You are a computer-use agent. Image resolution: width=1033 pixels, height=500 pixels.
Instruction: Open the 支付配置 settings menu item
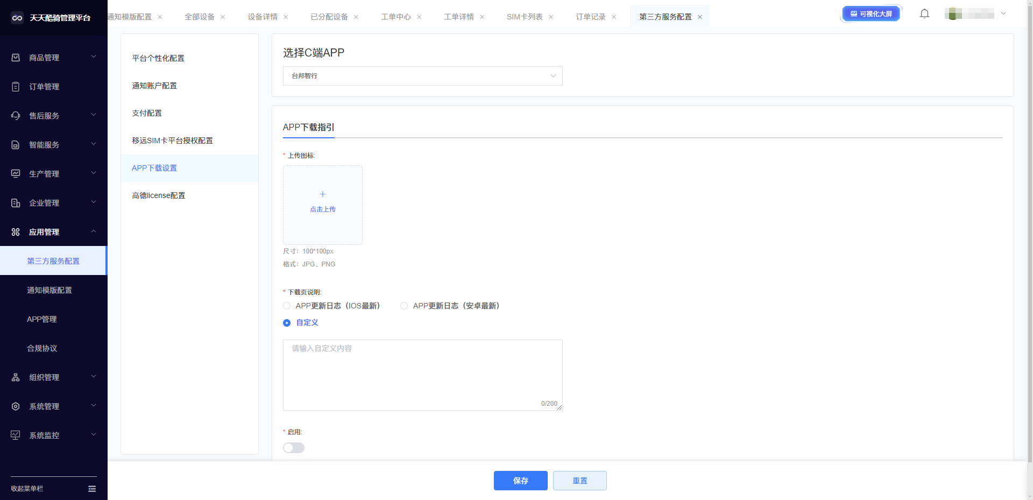[x=147, y=113]
